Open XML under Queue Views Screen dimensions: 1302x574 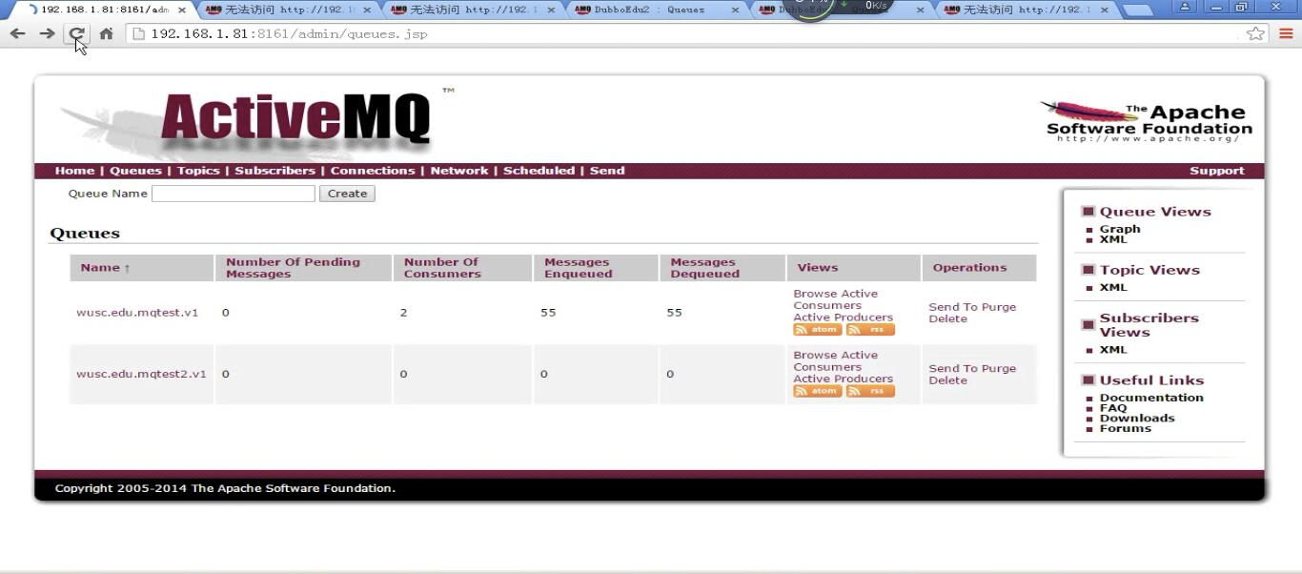point(1113,239)
